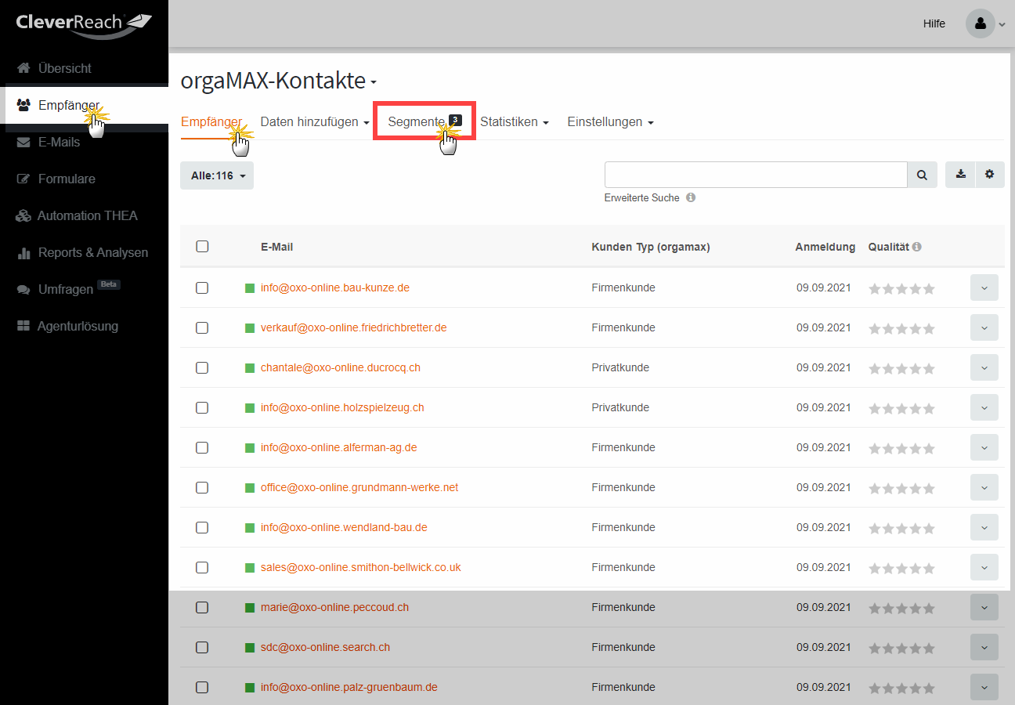
Task: Click the gear settings icon near search
Action: click(990, 175)
